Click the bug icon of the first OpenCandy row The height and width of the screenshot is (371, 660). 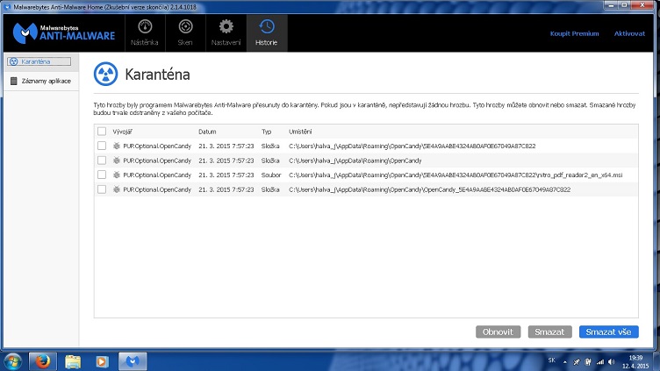click(x=117, y=146)
